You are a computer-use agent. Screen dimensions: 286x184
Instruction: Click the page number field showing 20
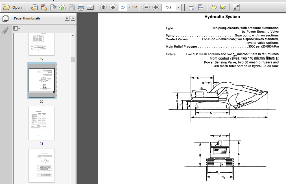[x=123, y=7]
